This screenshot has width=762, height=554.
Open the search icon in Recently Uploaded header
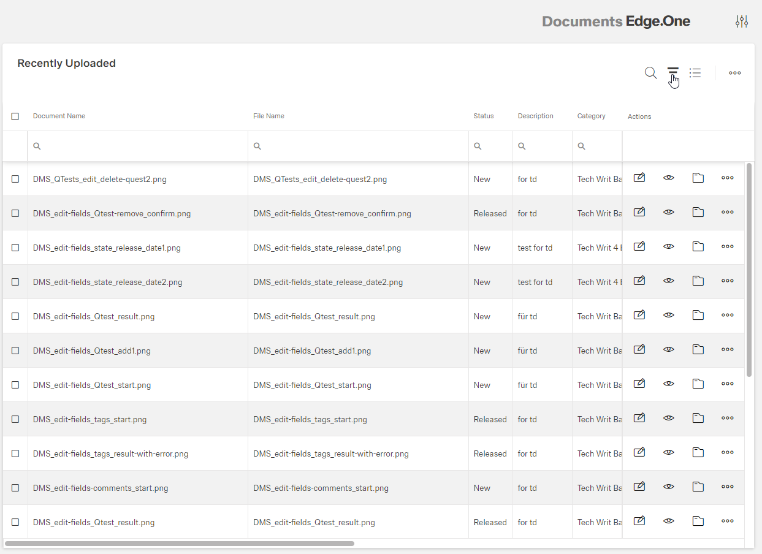[x=650, y=73]
